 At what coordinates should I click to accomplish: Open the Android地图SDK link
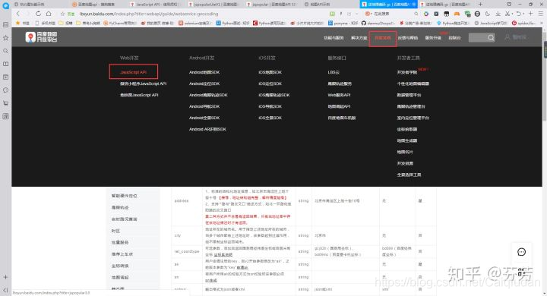point(204,72)
